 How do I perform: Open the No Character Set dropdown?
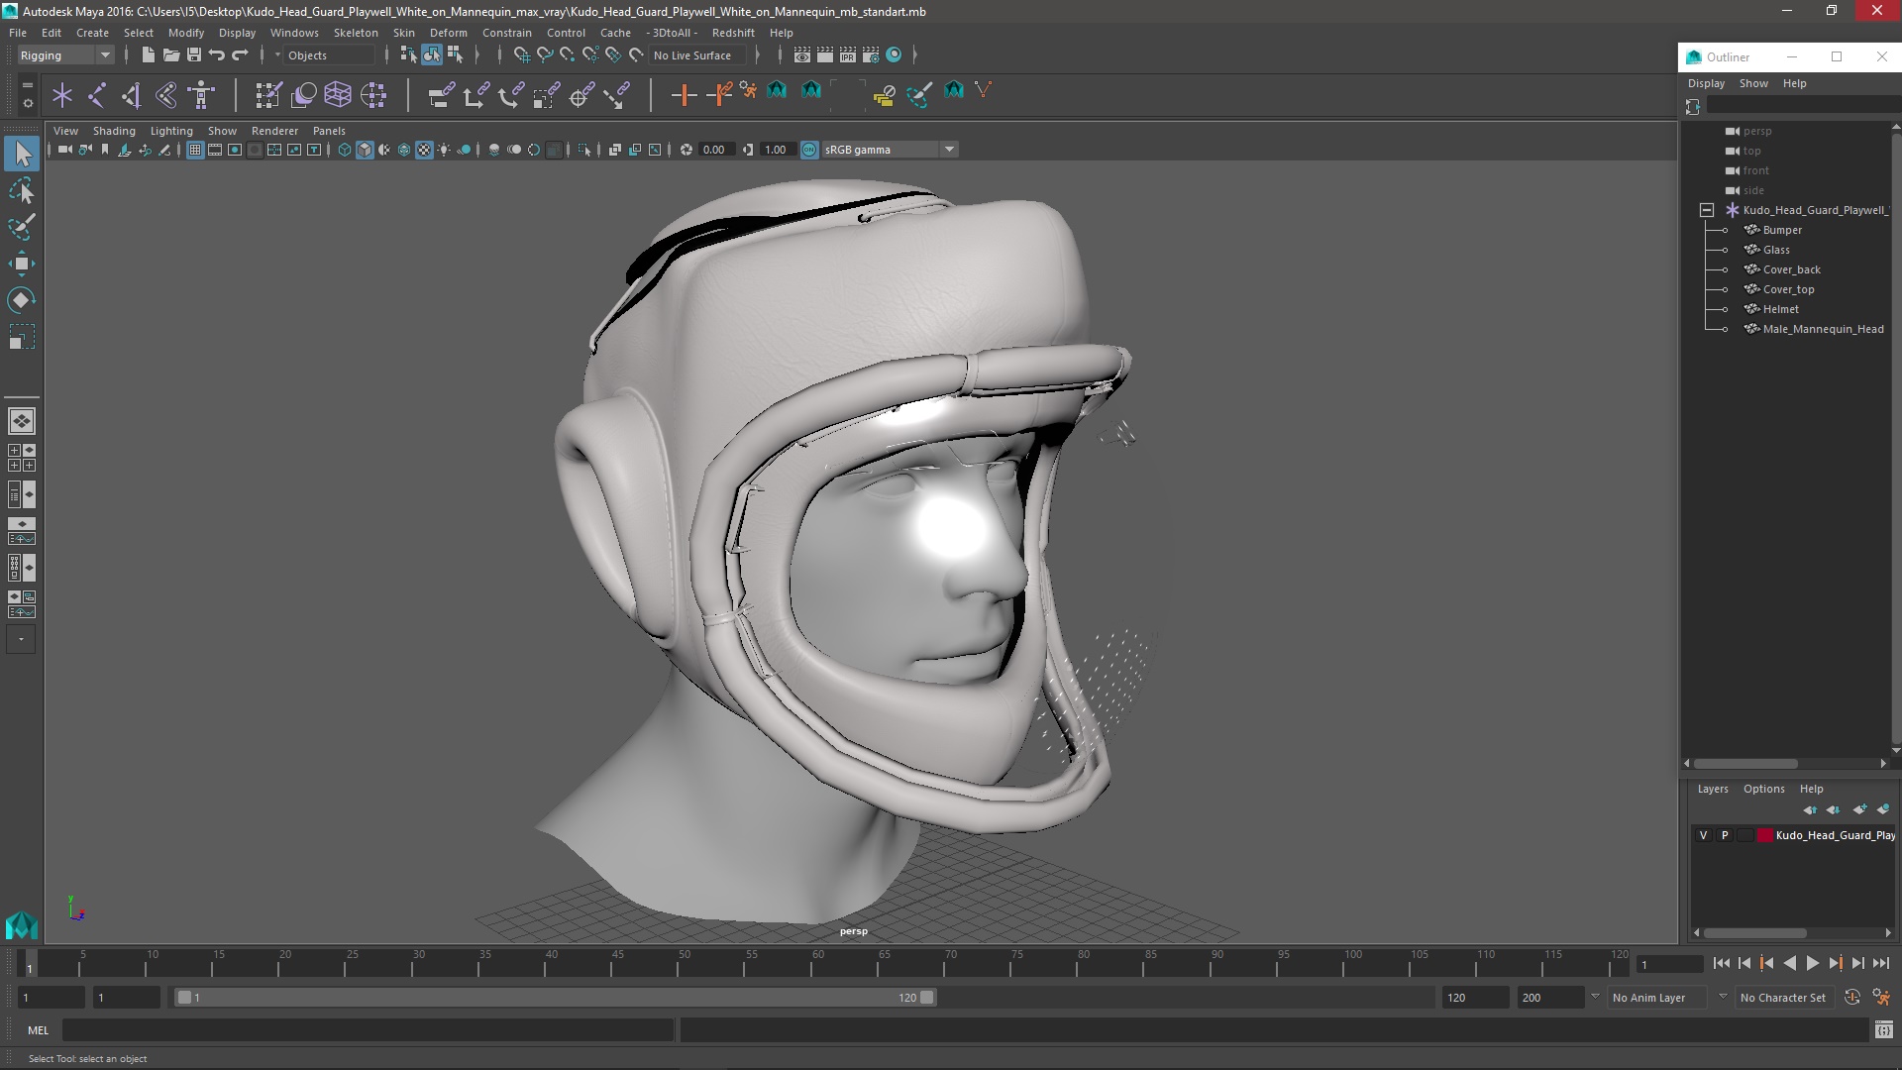(1785, 998)
